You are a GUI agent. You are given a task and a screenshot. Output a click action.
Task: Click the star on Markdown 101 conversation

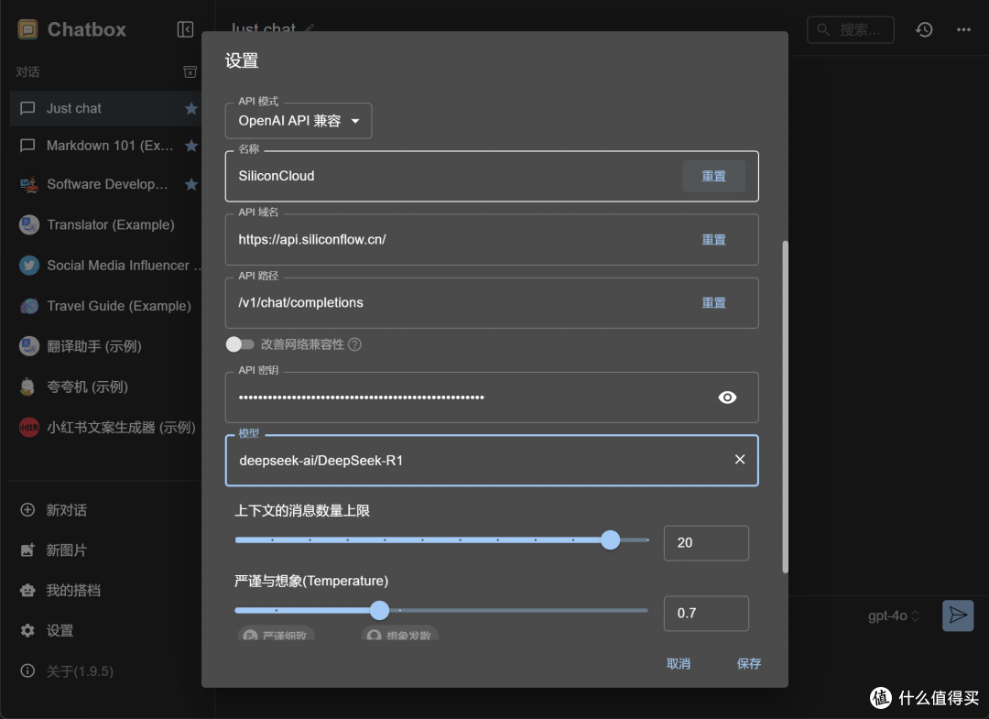pos(191,146)
